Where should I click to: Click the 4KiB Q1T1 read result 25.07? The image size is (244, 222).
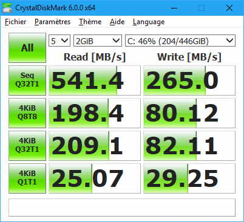95,178
